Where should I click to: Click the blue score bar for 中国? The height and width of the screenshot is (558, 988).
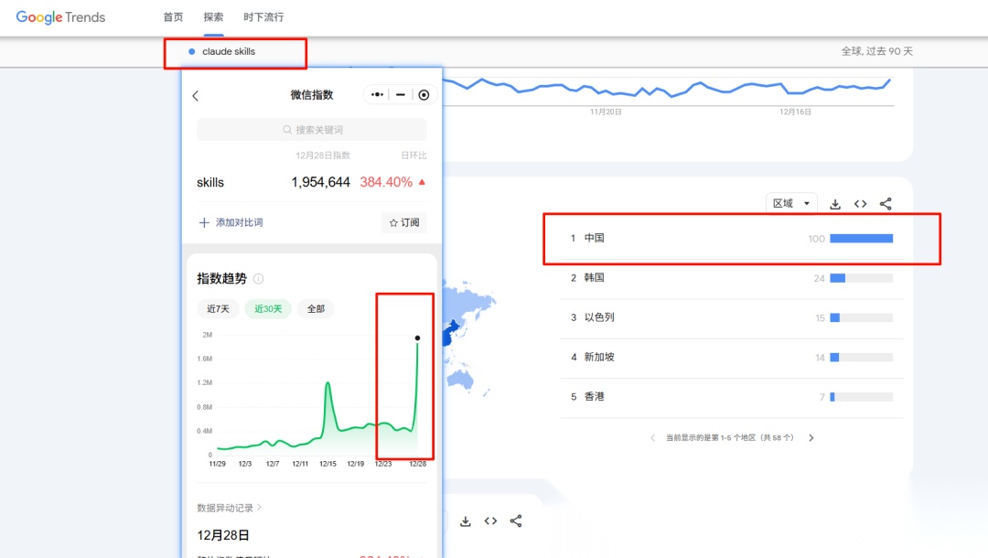point(862,238)
